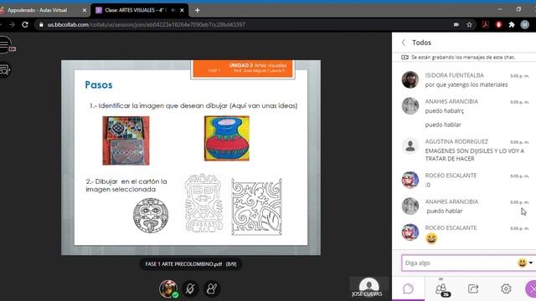
Task: Click the round Aztec mask drawing
Action: tap(151, 216)
